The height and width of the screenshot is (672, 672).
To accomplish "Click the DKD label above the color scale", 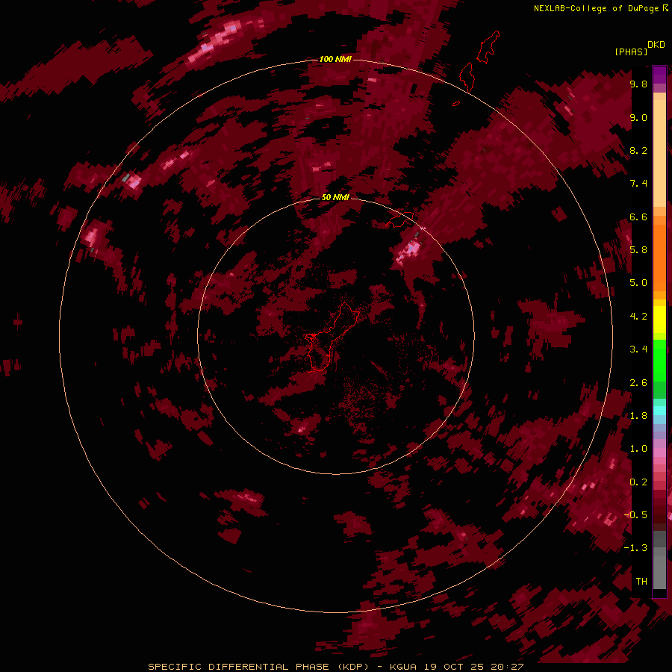I will click(656, 45).
